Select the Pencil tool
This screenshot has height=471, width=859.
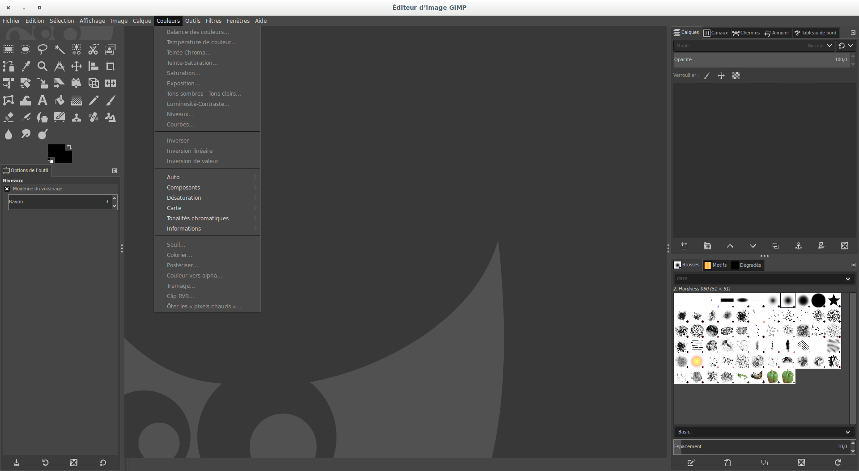pos(94,100)
